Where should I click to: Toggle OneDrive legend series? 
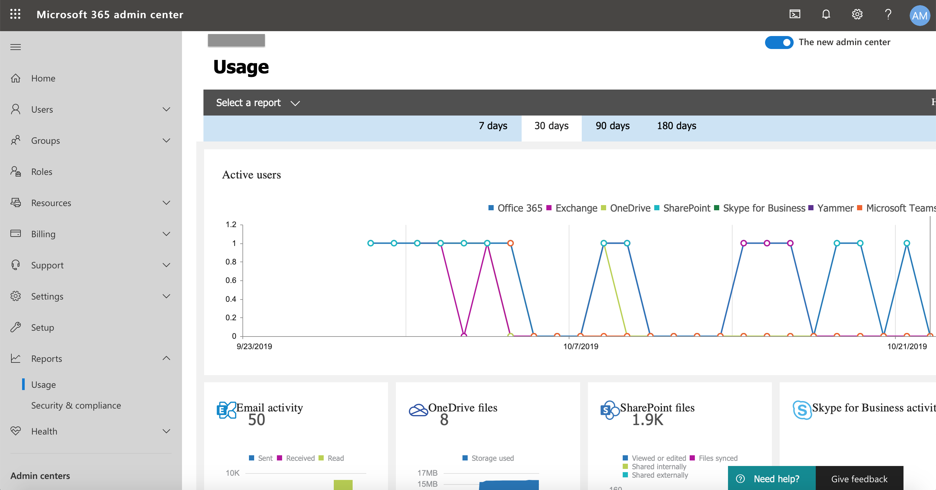click(626, 208)
